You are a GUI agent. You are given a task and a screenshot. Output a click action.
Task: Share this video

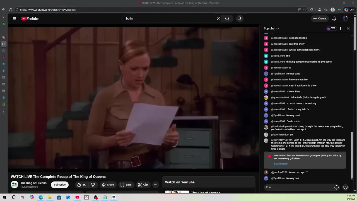tap(108, 185)
